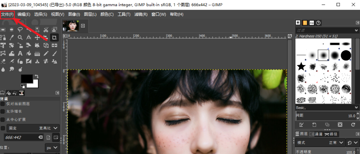Viewport: 360px width, 154px height.
Task: Select the Shear tool
Action: (29, 45)
